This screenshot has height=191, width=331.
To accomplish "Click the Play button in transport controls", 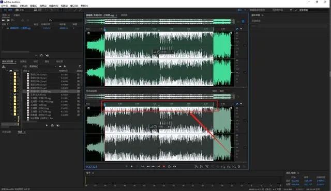I will coord(132,166).
